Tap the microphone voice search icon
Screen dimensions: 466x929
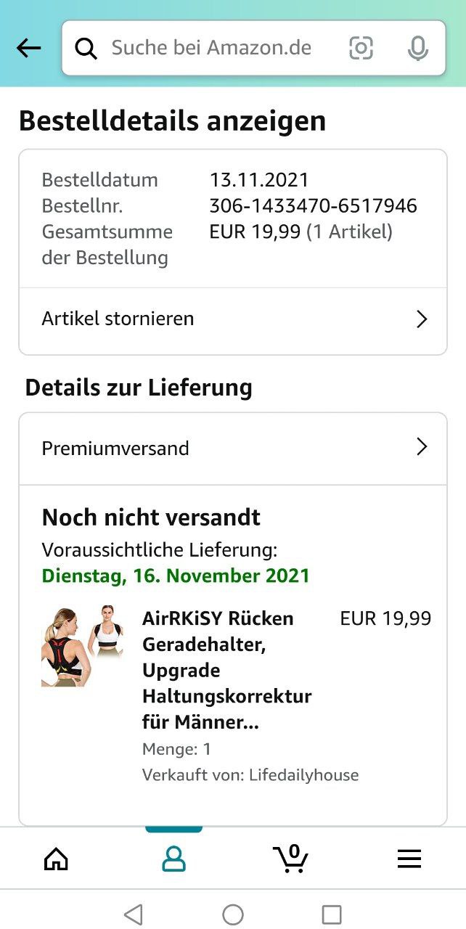click(417, 49)
